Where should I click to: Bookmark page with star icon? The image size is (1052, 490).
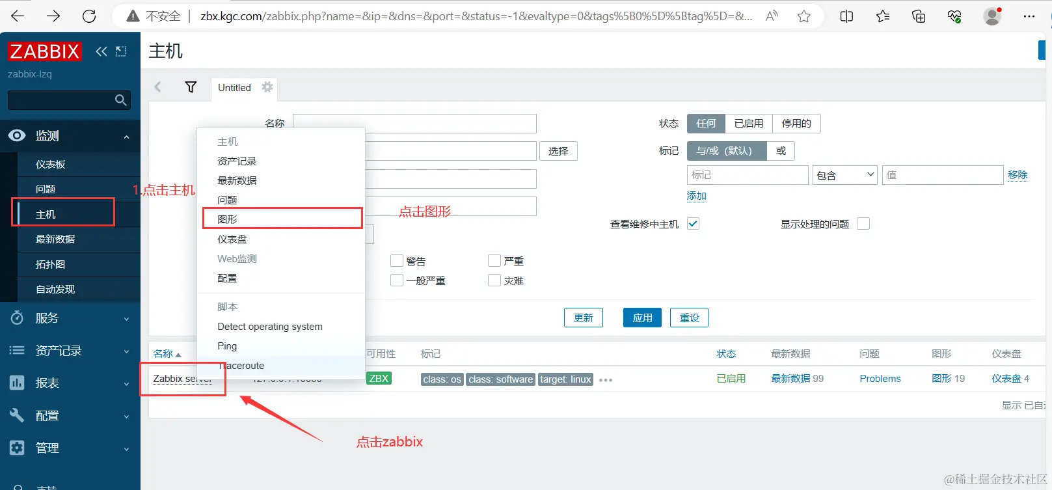coord(804,16)
